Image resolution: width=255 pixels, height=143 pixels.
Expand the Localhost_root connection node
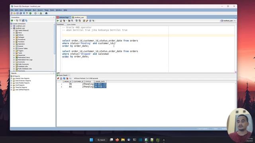[x=12, y=26]
